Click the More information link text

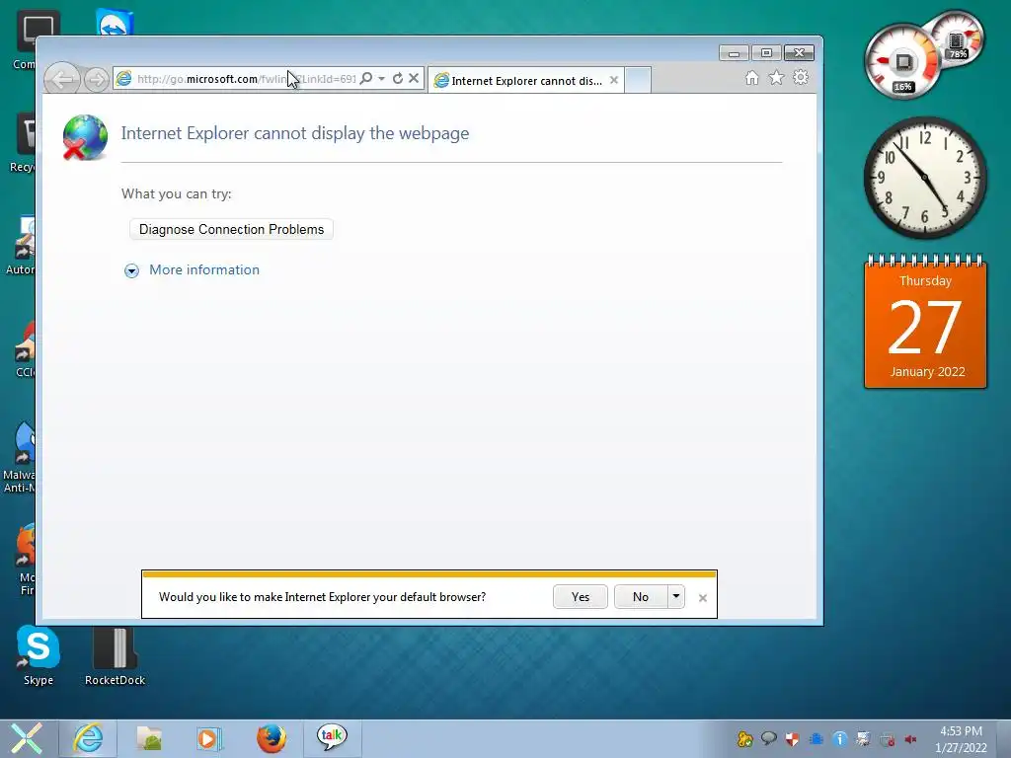[x=204, y=270]
